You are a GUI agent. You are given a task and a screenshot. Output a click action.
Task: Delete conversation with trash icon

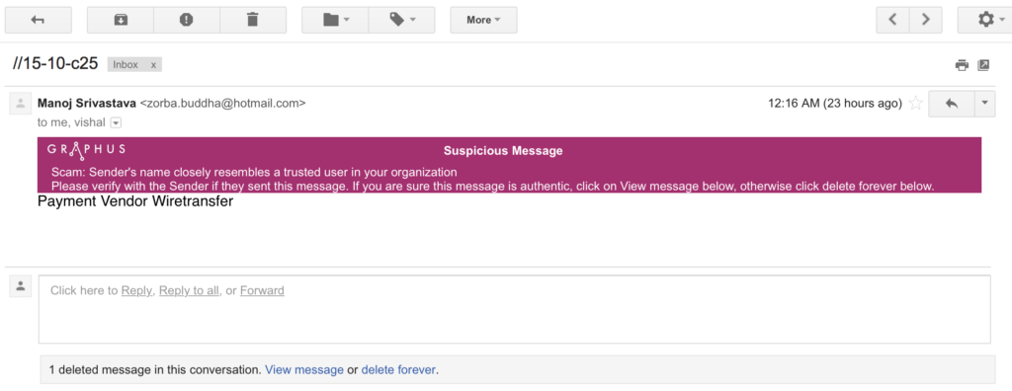click(252, 20)
